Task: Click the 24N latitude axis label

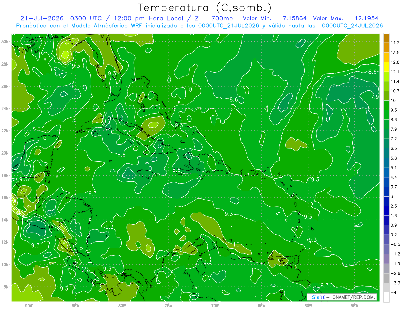Action: [6, 108]
